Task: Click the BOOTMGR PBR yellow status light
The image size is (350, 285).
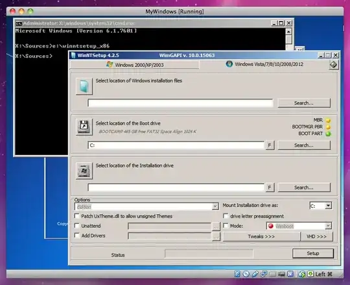Action: click(x=328, y=127)
